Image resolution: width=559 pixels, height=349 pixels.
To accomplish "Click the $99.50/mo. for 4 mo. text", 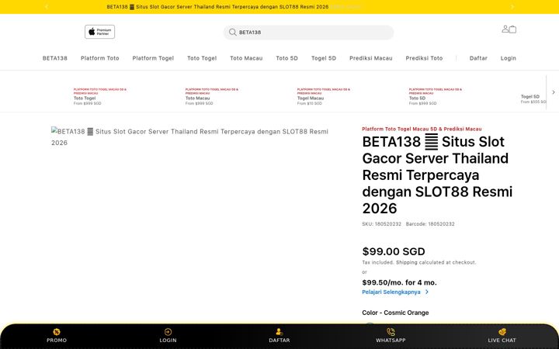I will (399, 282).
